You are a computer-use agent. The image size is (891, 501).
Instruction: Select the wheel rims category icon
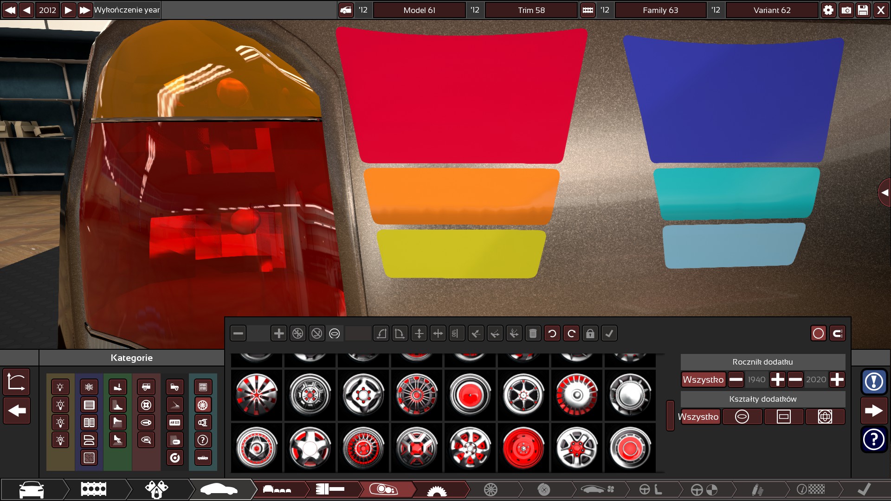point(203,405)
